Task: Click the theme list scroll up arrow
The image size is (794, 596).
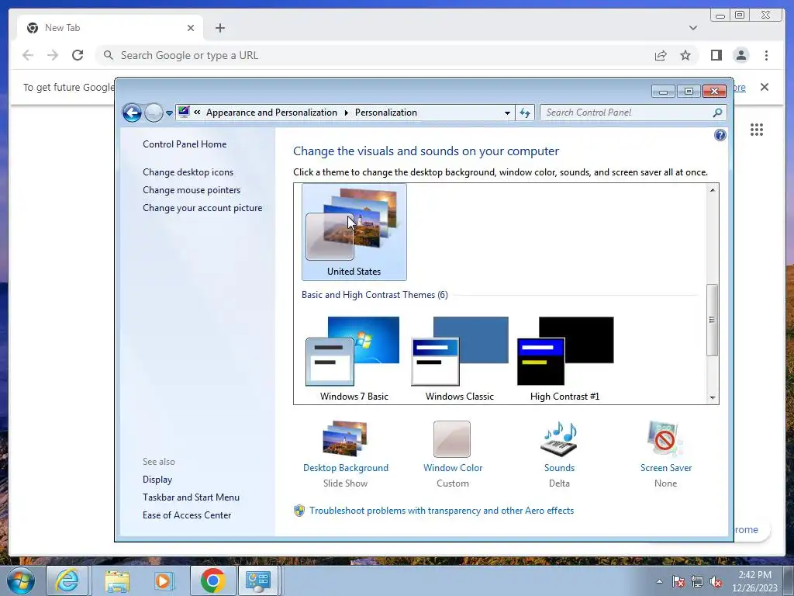Action: (713, 190)
